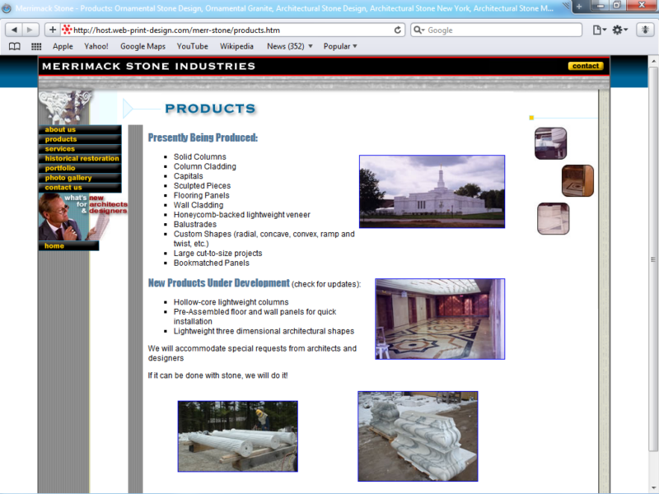Click the browser Back arrow button
Image resolution: width=659 pixels, height=494 pixels.
[14, 30]
